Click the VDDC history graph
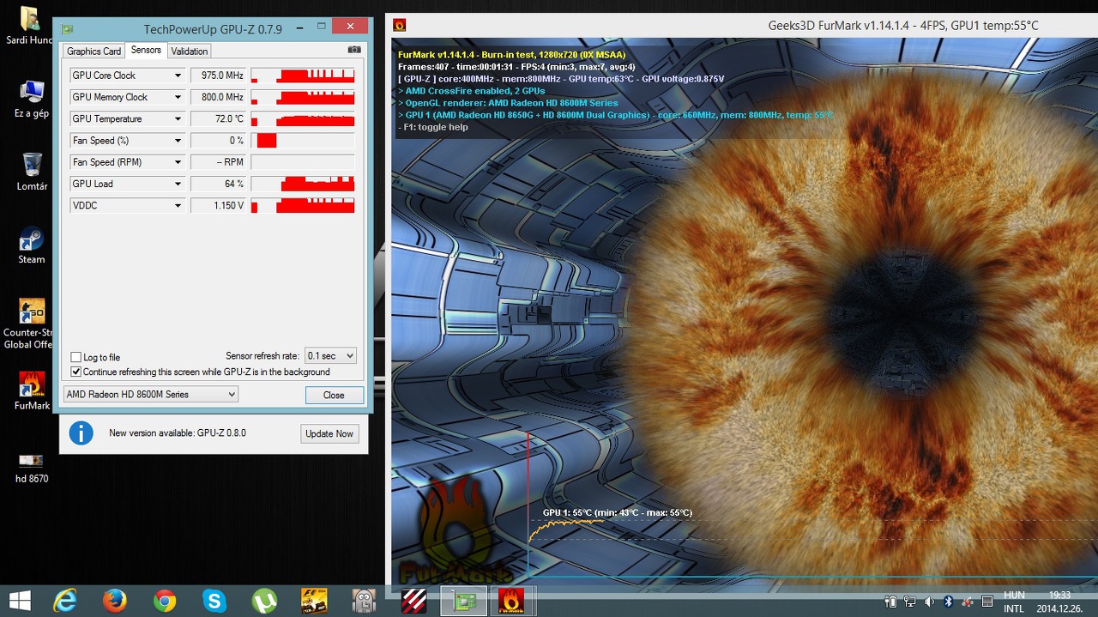Viewport: 1098px width, 617px height. [x=303, y=205]
